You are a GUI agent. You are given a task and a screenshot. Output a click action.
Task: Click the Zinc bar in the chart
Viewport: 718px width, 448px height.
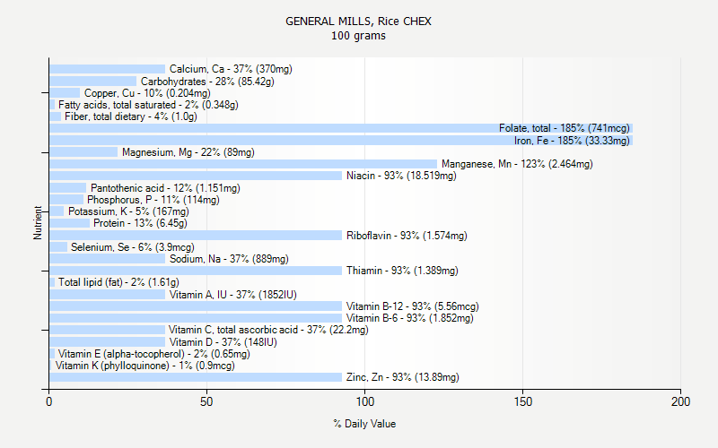[196, 377]
